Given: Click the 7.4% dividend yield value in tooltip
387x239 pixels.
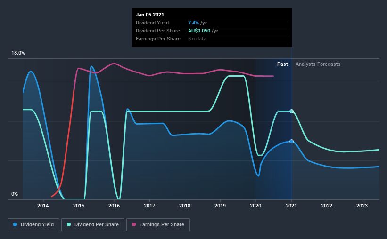Looking at the screenshot, I should (193, 23).
